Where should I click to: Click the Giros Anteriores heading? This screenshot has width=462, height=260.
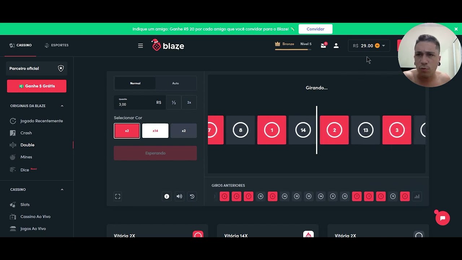(x=228, y=186)
